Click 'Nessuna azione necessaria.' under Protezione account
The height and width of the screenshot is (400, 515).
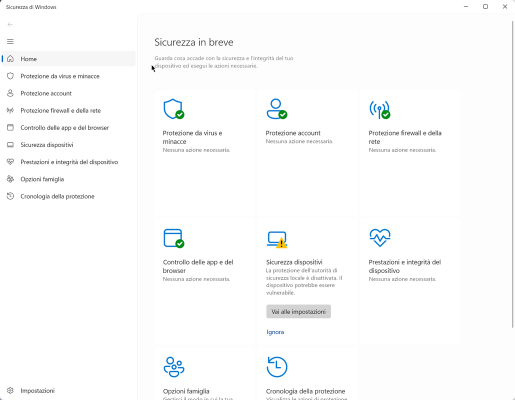pyautogui.click(x=299, y=141)
